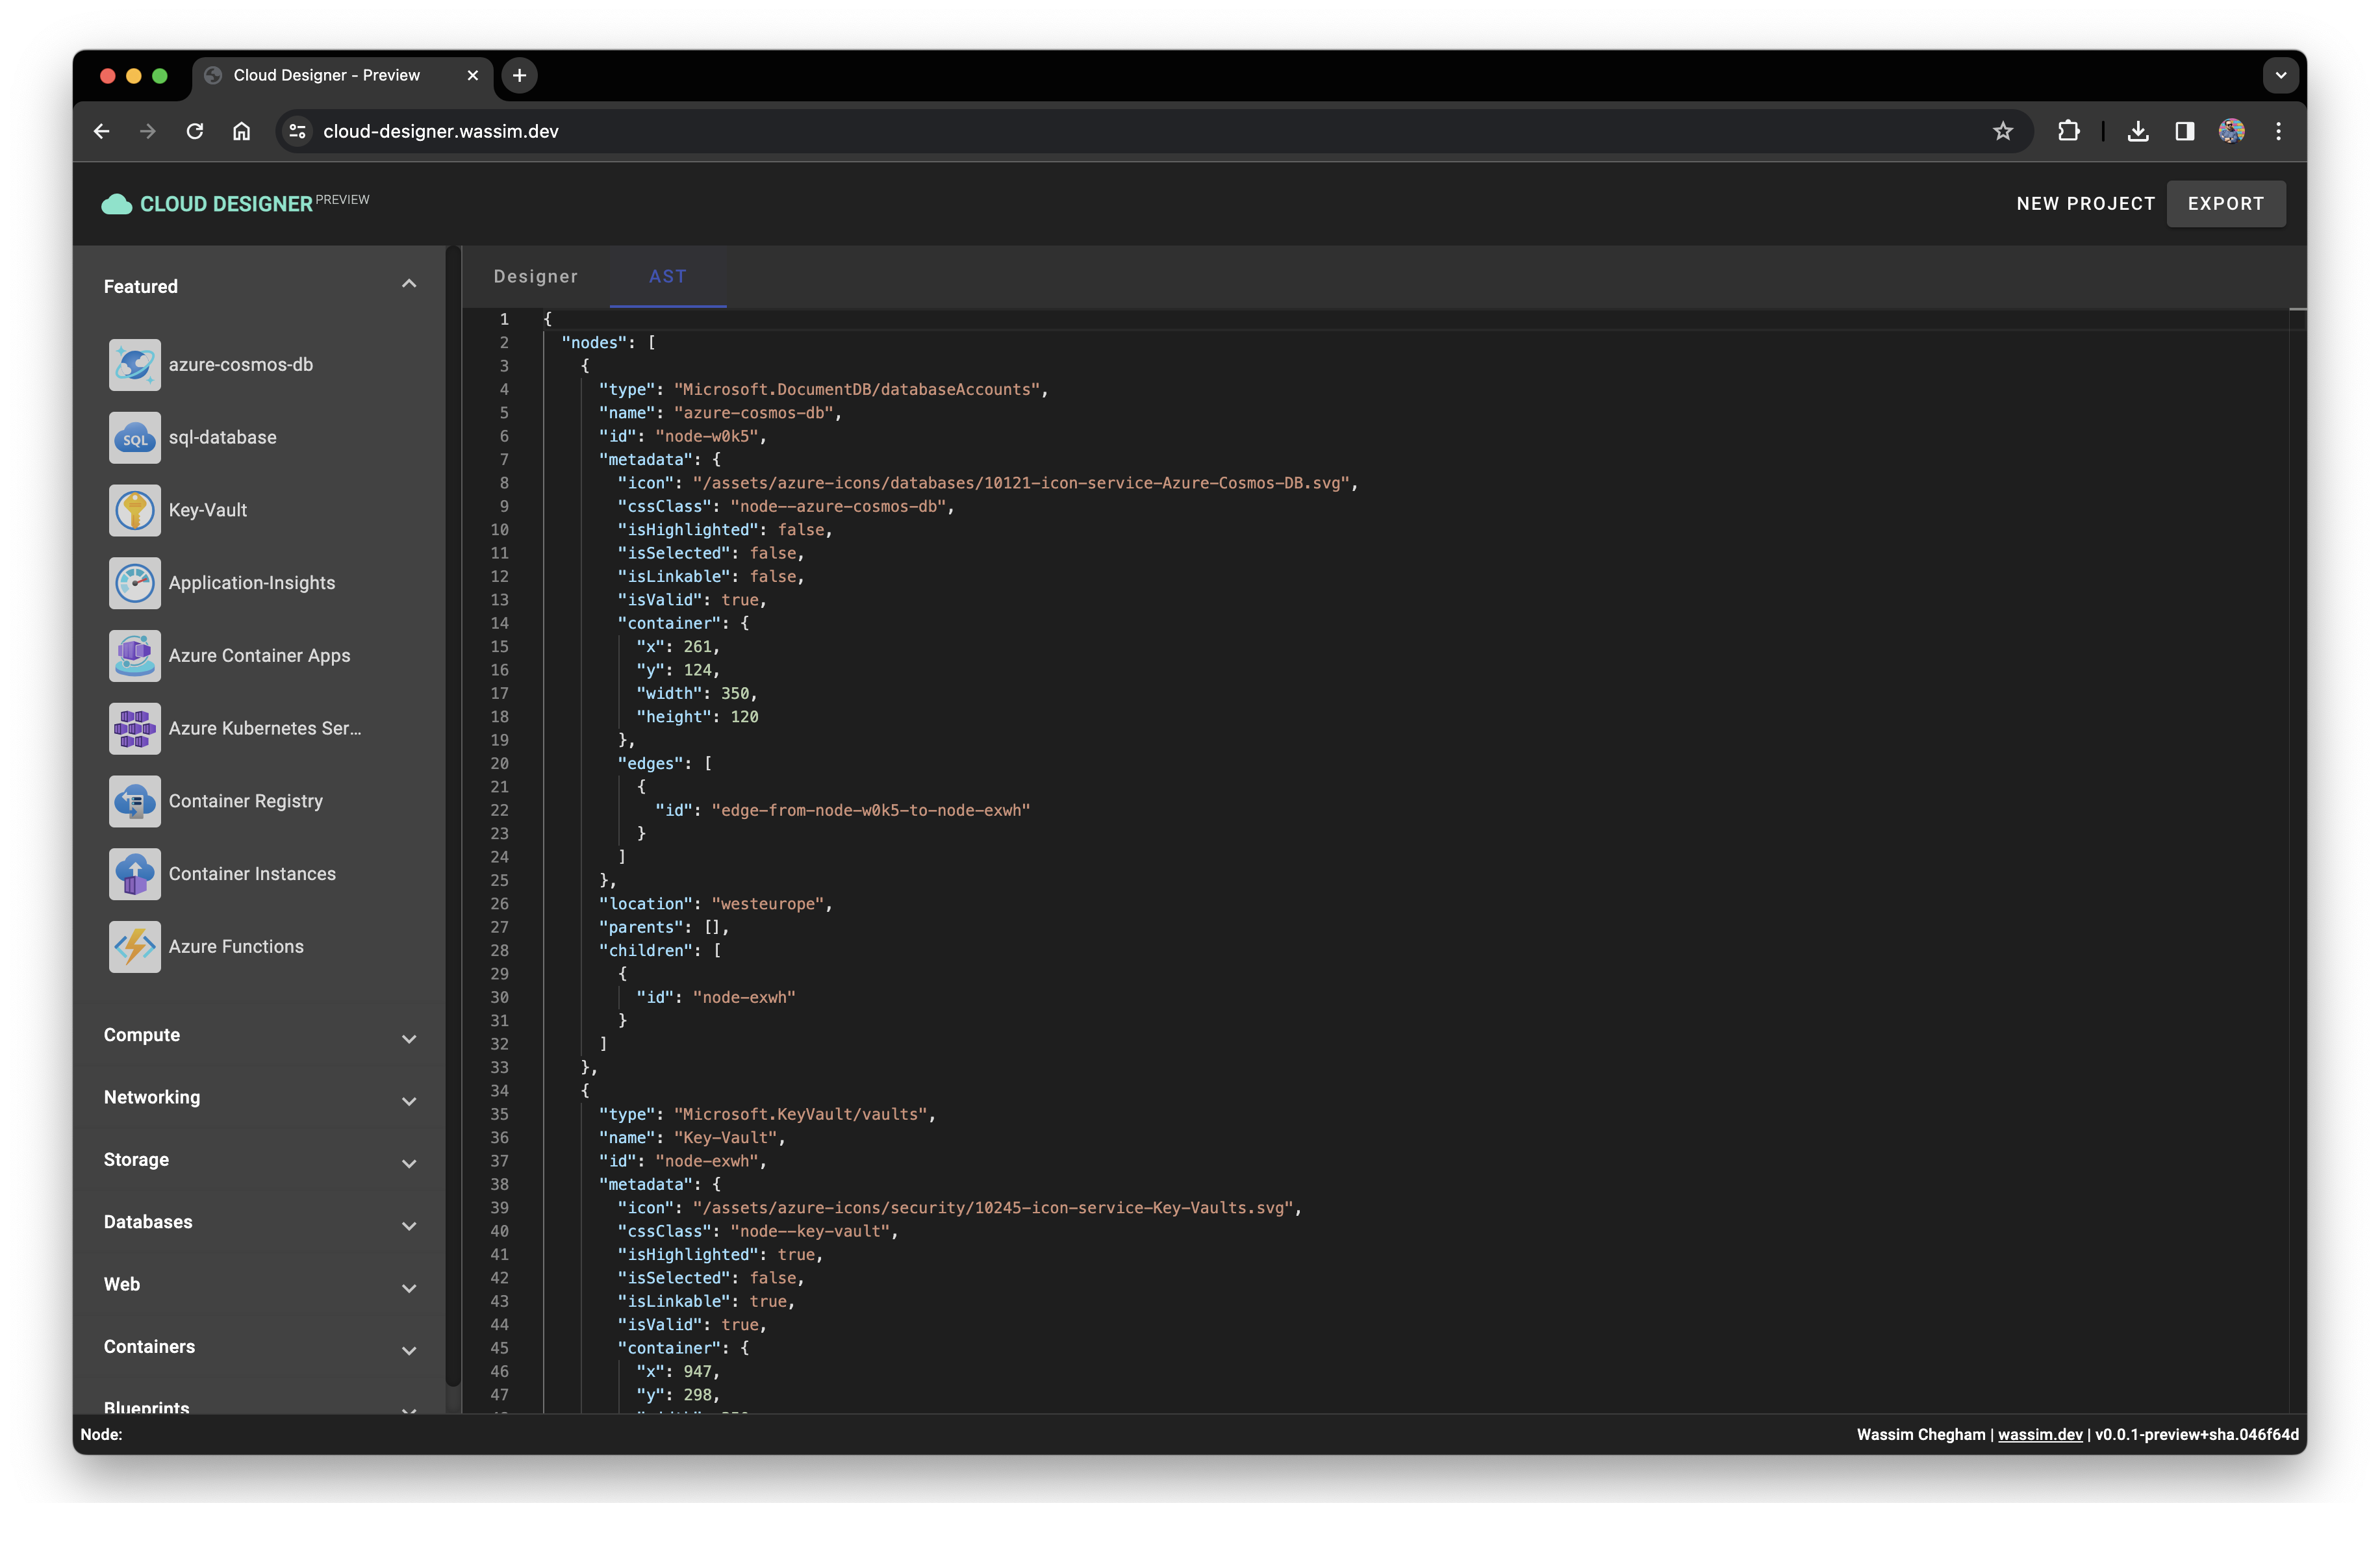Click line number 20 in the gutter
This screenshot has height=1551, width=2380.
click(499, 764)
